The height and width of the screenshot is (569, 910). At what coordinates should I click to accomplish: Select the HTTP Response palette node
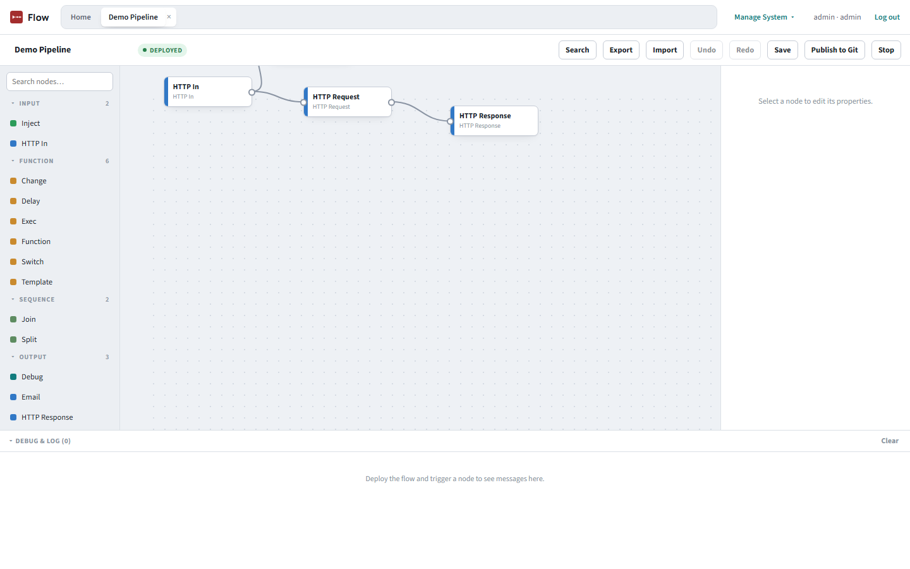[x=59, y=417]
